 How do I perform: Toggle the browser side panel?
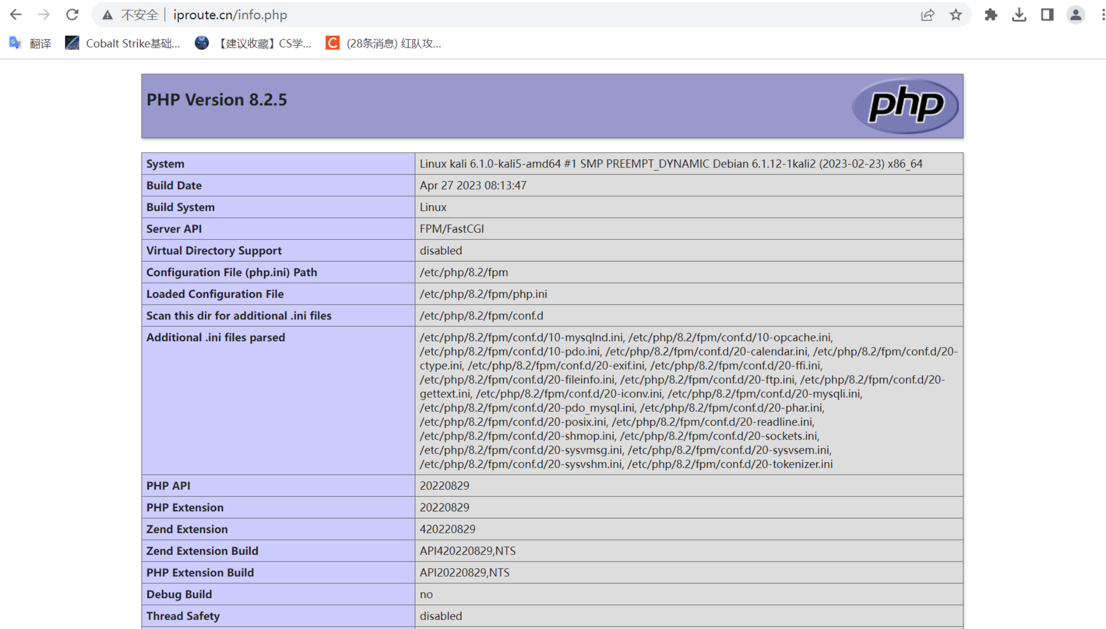click(1047, 15)
